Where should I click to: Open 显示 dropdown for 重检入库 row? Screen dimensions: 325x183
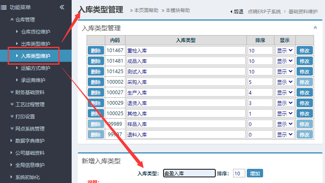tap(285, 50)
